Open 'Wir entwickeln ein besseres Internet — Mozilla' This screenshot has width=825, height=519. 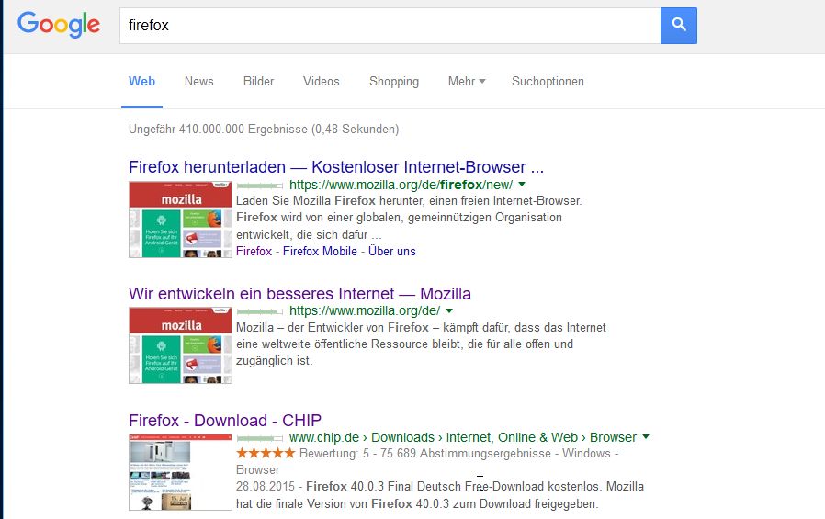point(299,293)
